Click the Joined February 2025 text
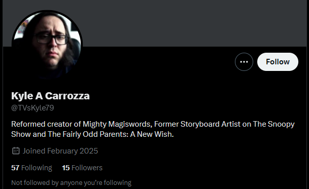The image size is (309, 189). click(60, 151)
